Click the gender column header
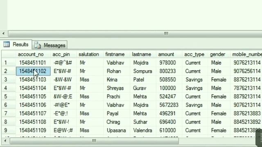The height and width of the screenshot is (147, 262). pos(219,54)
